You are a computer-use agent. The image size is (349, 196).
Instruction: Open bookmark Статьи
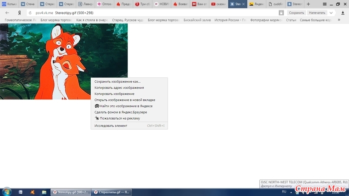pyautogui.click(x=291, y=20)
